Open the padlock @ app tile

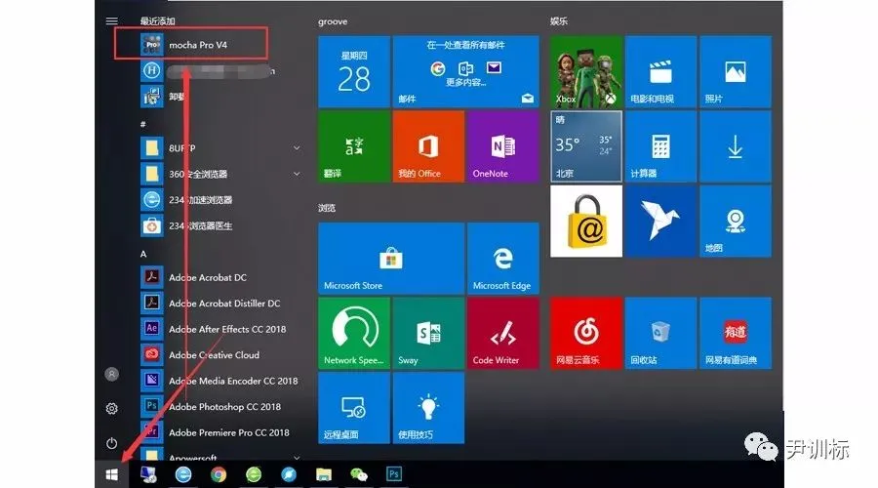pos(586,222)
